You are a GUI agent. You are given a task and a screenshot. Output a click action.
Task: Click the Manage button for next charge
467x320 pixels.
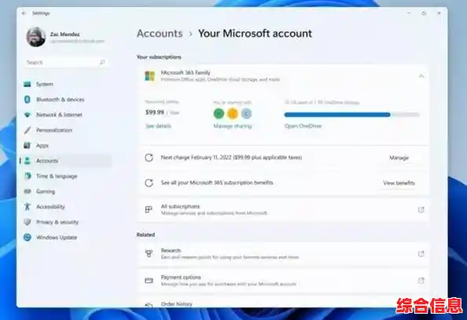pyautogui.click(x=399, y=157)
